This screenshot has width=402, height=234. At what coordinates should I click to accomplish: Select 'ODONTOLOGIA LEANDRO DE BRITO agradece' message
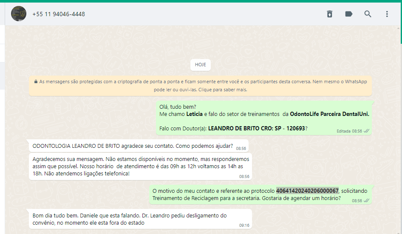point(139,146)
